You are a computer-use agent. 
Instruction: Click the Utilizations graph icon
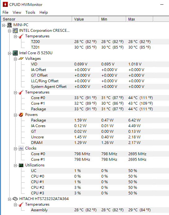click(x=21, y=165)
